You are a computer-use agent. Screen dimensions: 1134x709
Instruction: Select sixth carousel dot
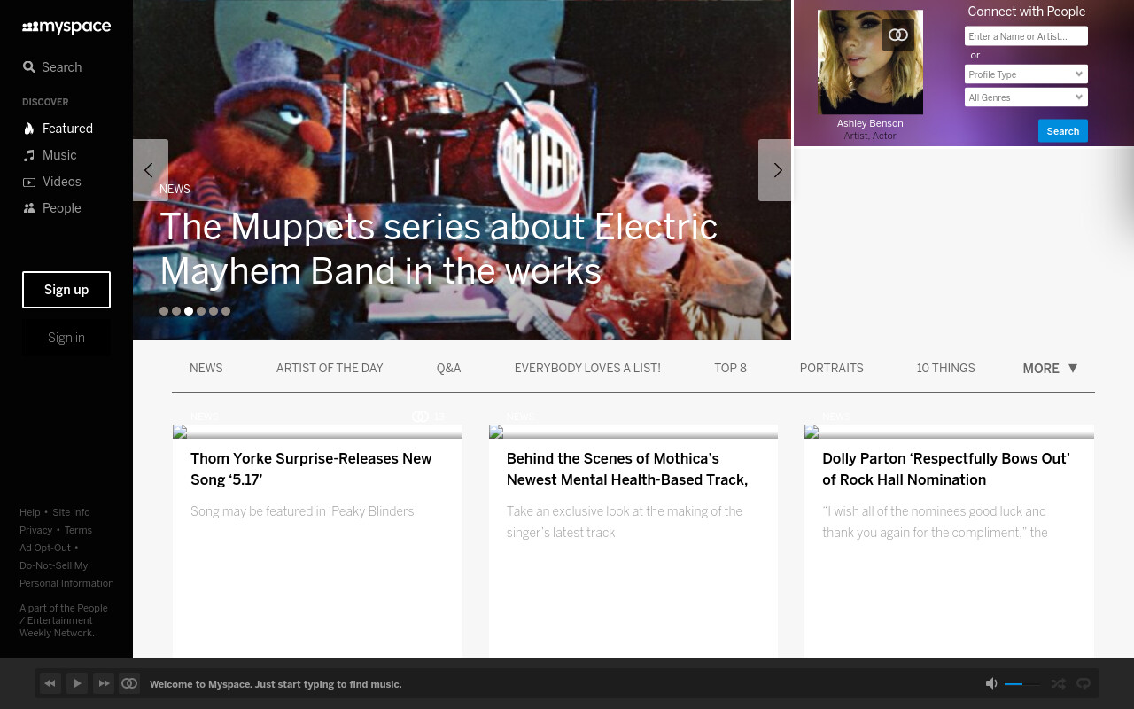[226, 311]
